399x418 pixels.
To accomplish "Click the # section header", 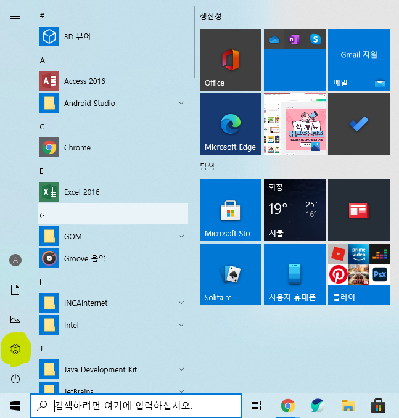I will (42, 16).
